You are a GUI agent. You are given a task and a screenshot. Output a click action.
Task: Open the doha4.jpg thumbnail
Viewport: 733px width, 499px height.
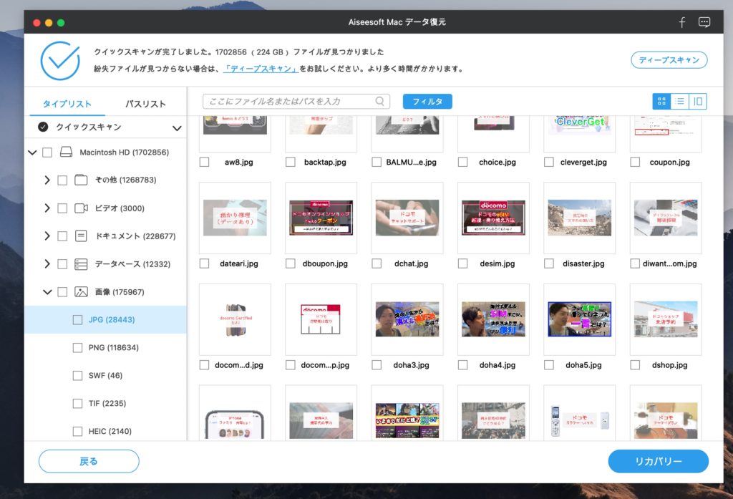493,319
